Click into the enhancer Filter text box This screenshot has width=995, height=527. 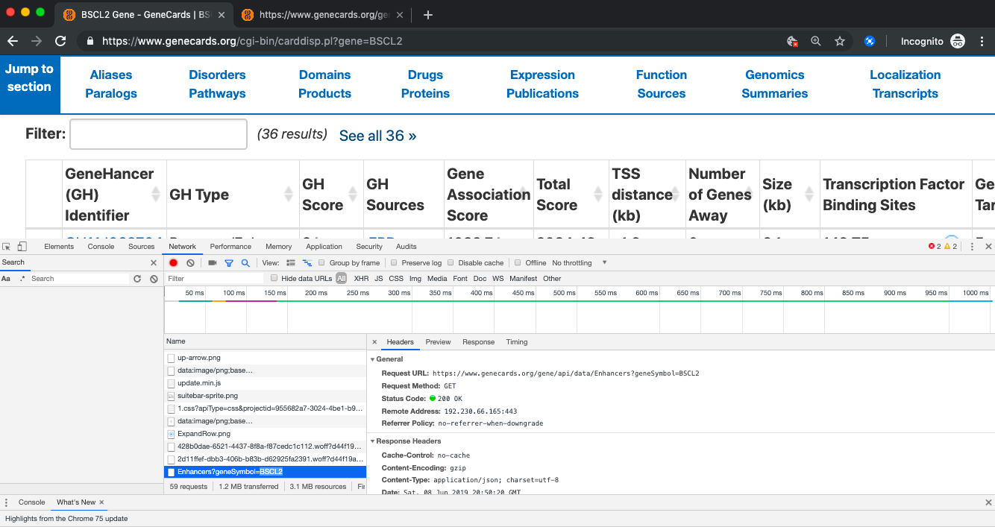tap(158, 134)
